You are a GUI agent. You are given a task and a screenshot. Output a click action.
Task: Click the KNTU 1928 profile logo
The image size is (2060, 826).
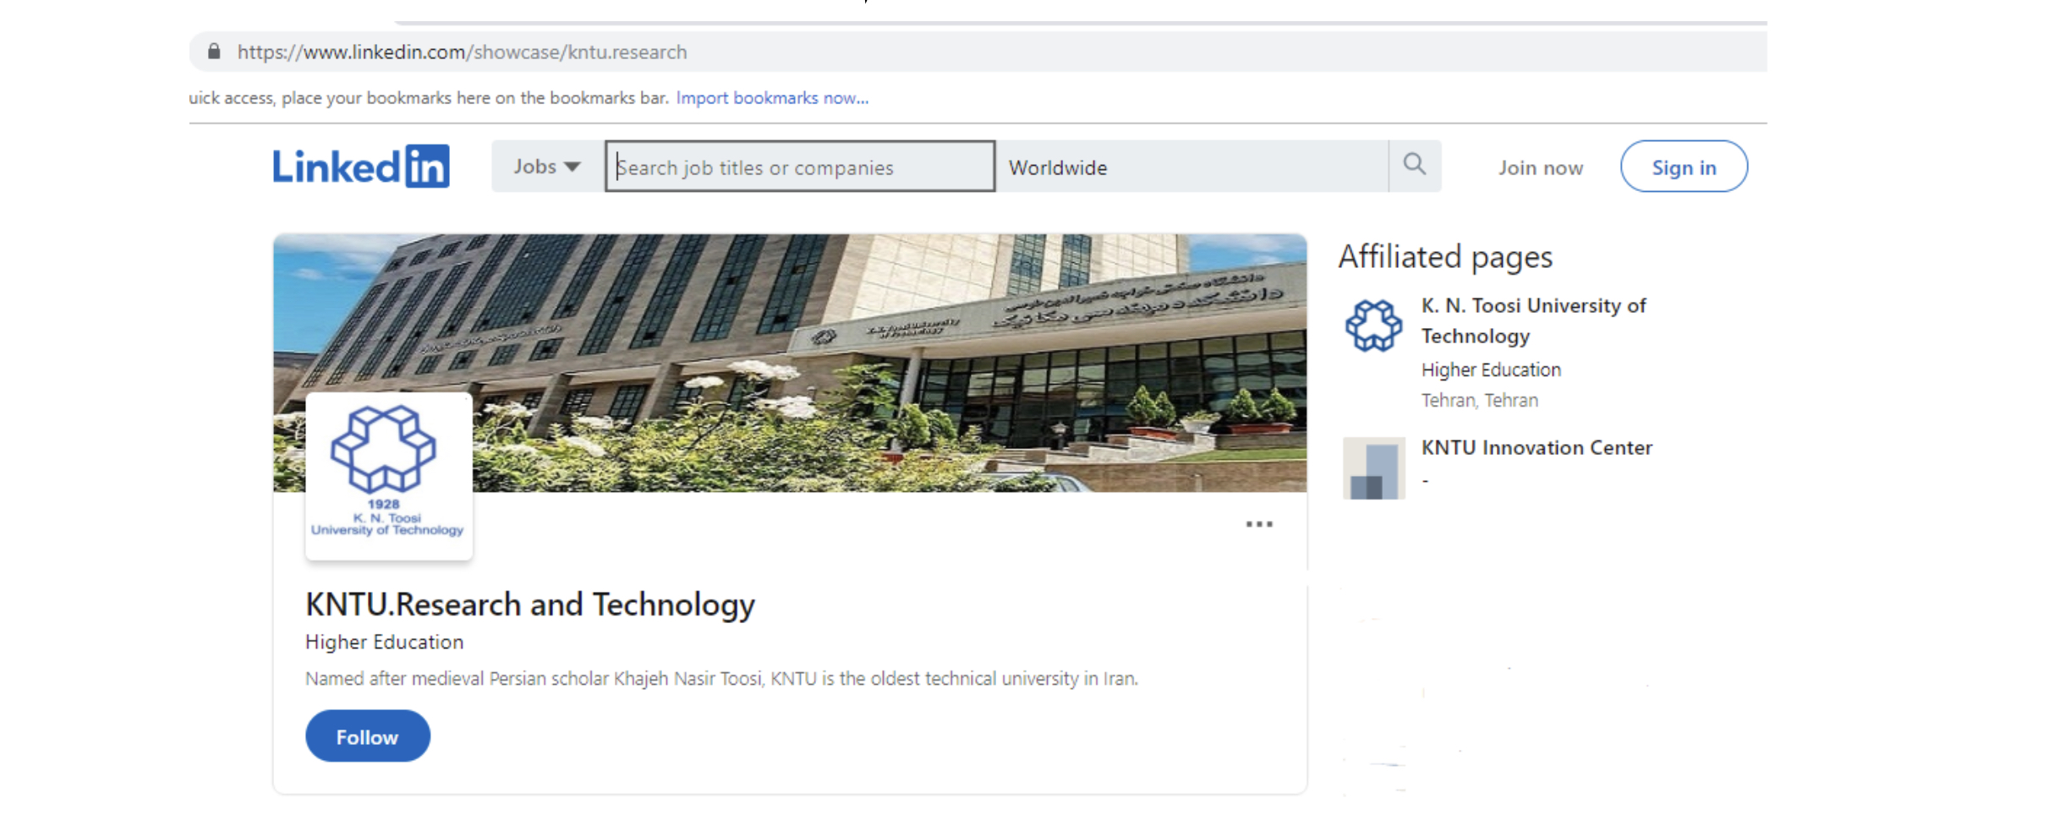tap(388, 475)
